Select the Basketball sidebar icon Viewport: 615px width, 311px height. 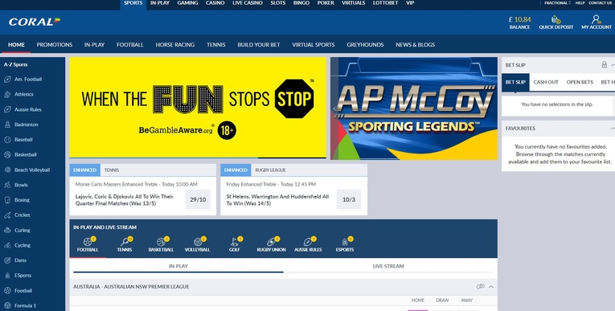(x=7, y=154)
